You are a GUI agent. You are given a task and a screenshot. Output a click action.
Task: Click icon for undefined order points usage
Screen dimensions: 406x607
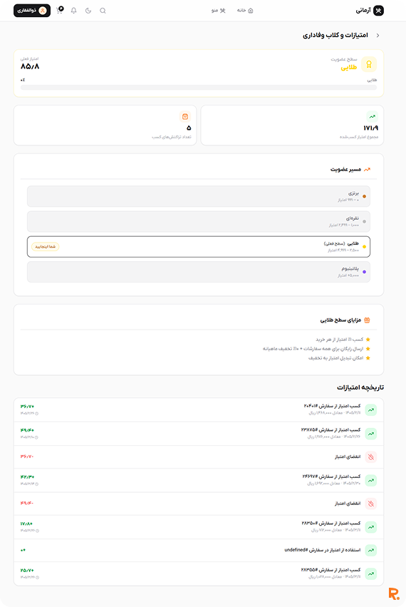[x=371, y=551]
